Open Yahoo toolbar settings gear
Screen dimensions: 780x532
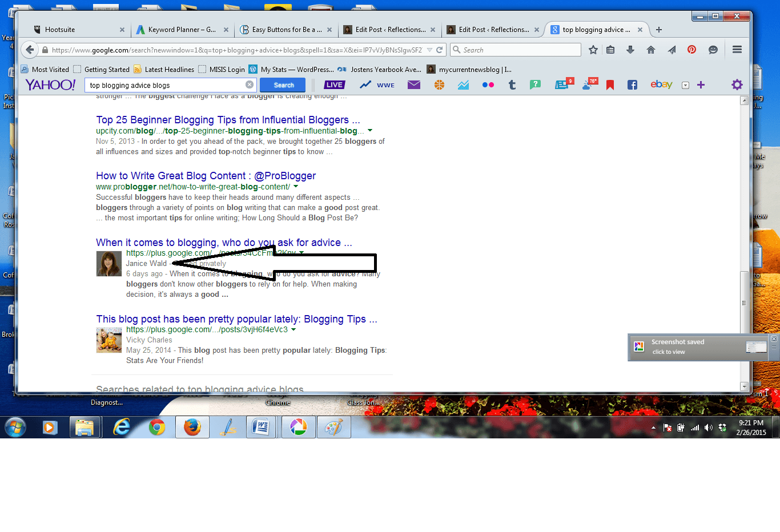(x=737, y=85)
